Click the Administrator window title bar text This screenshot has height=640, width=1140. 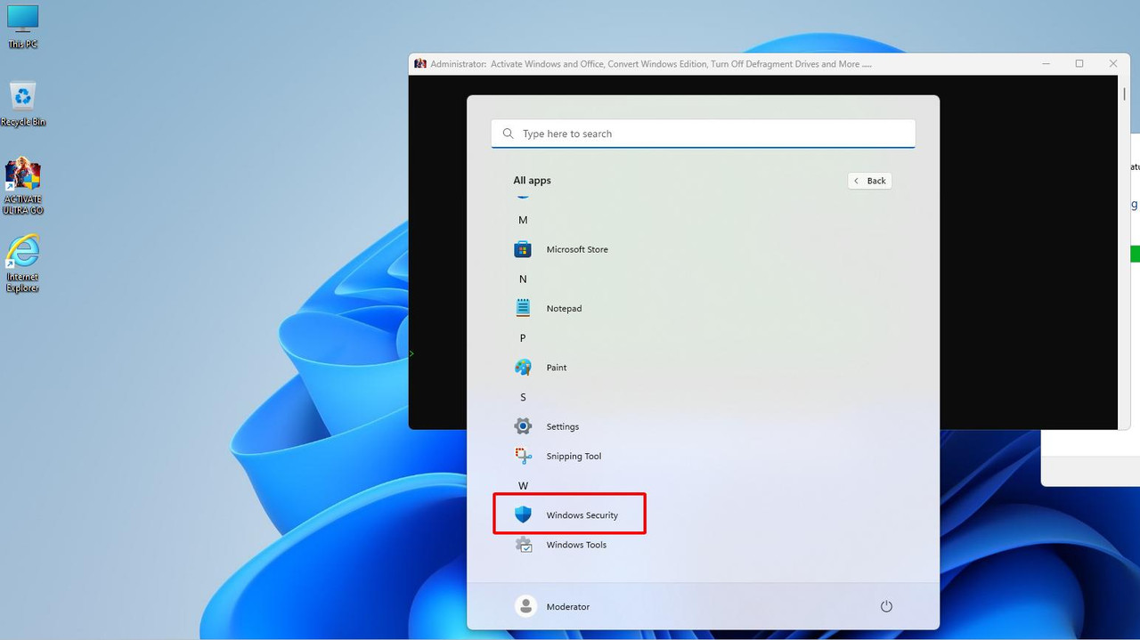pyautogui.click(x=650, y=64)
